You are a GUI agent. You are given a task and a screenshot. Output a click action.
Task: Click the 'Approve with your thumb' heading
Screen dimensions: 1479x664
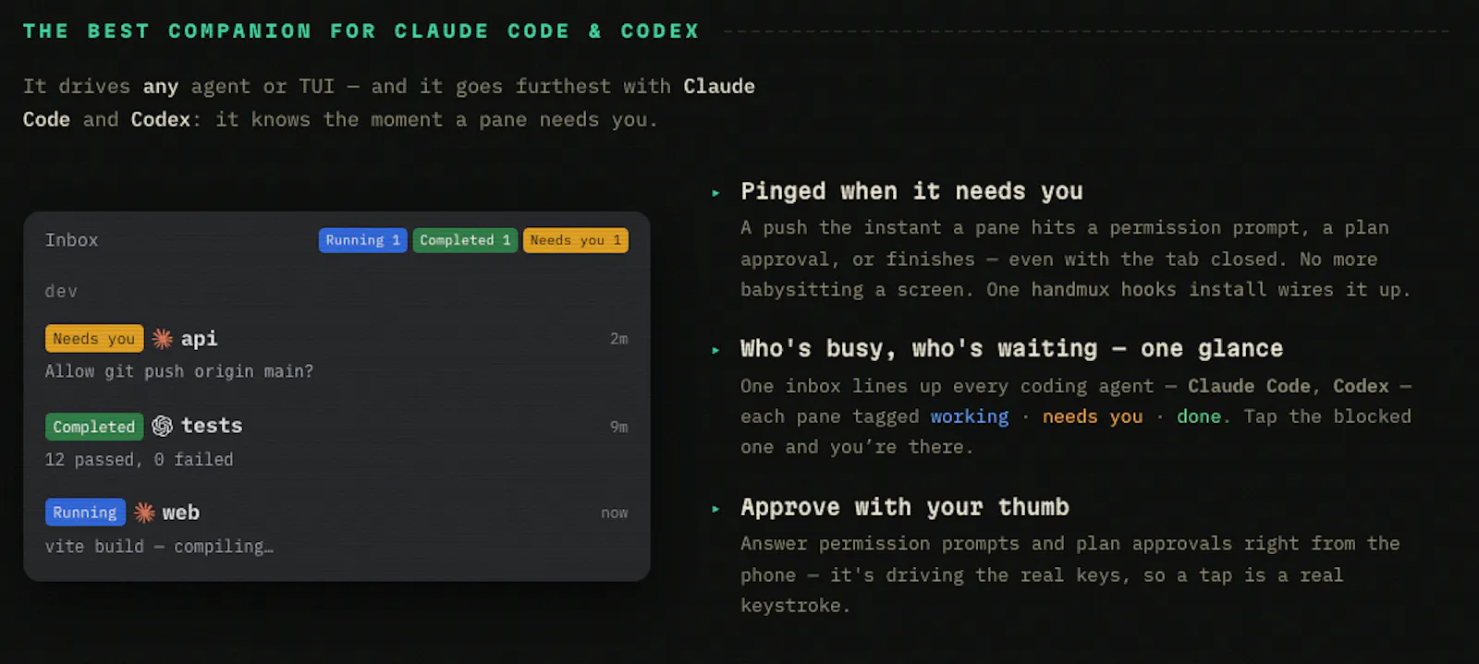click(x=905, y=507)
